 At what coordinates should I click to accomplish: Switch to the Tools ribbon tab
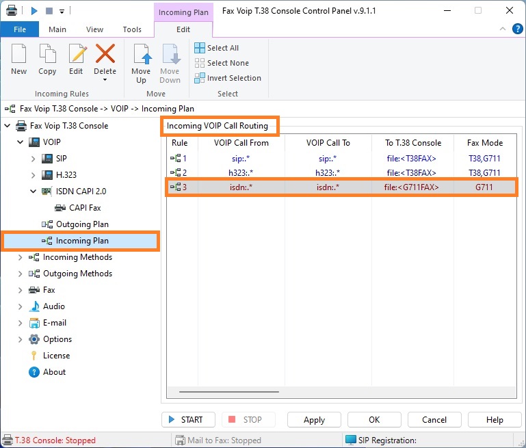pyautogui.click(x=132, y=29)
